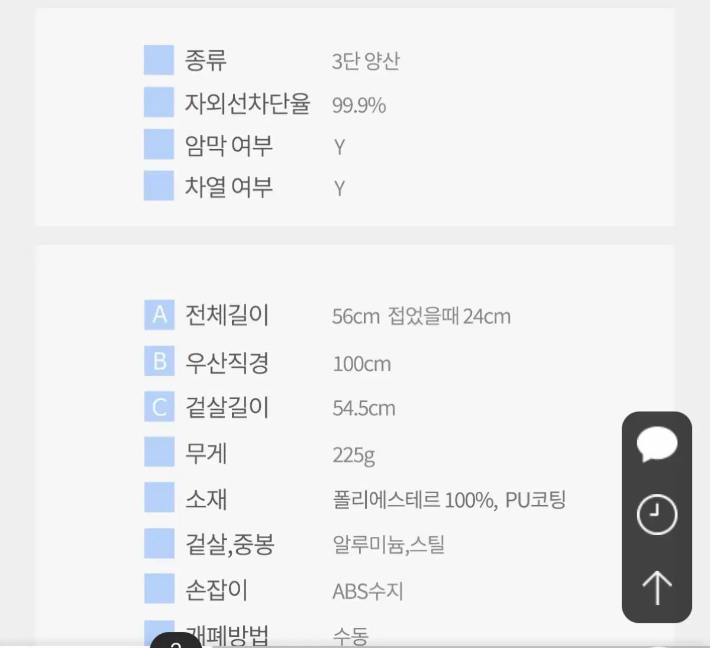710x648 pixels.
Task: Click the blue square labeled A
Action: [x=159, y=315]
